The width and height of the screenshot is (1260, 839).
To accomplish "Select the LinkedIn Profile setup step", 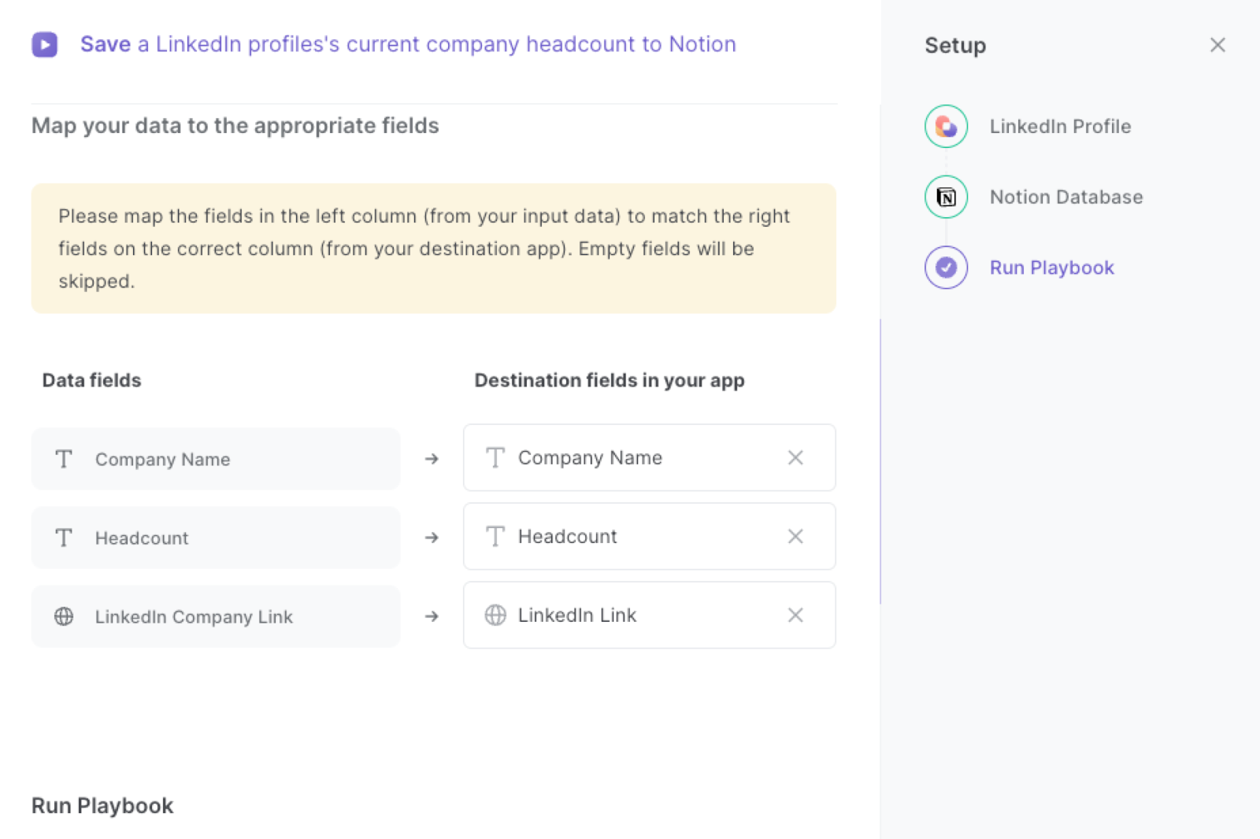I will (1060, 126).
